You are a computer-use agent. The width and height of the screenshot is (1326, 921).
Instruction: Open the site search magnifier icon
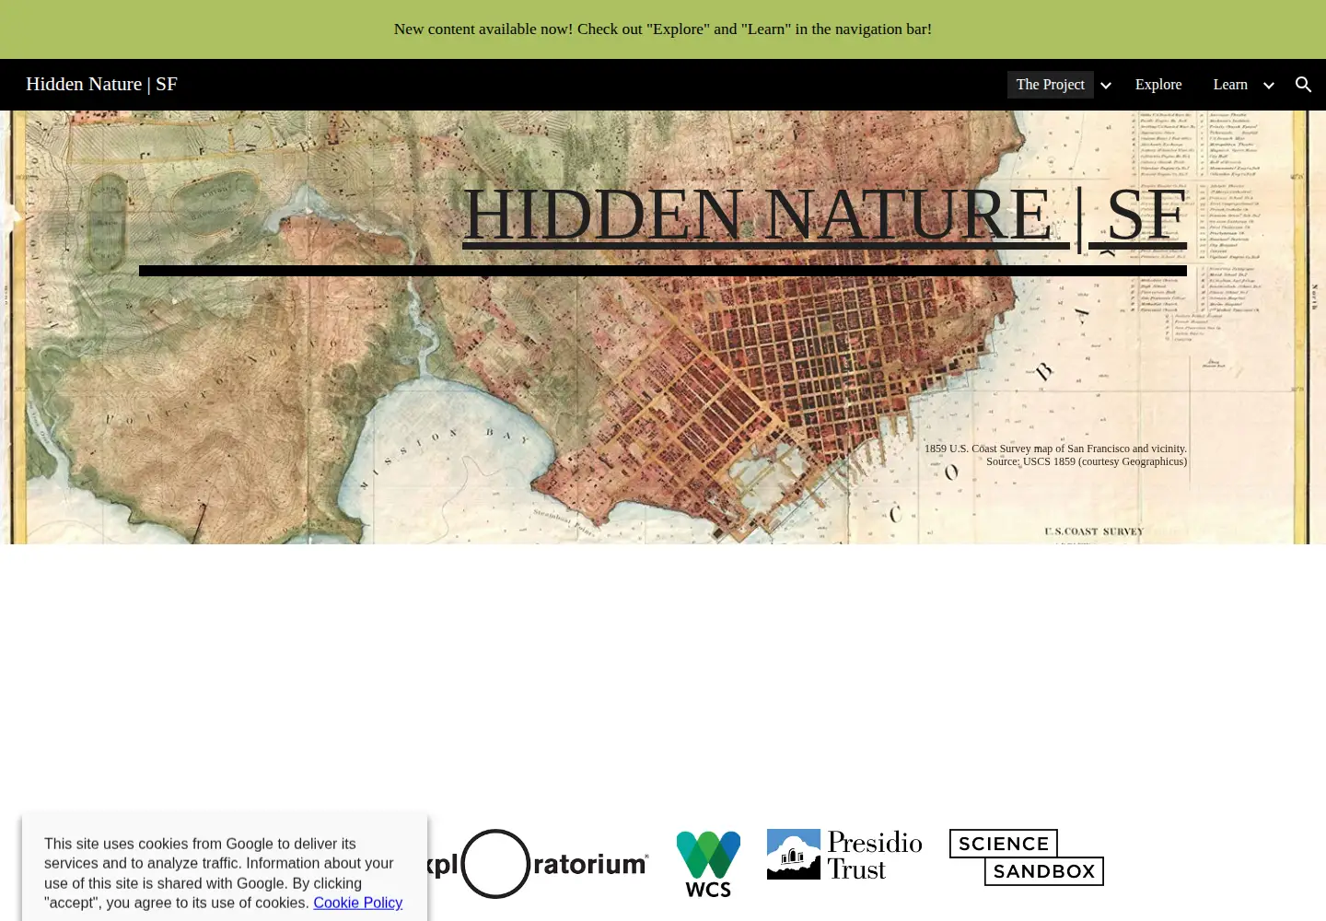click(x=1303, y=85)
